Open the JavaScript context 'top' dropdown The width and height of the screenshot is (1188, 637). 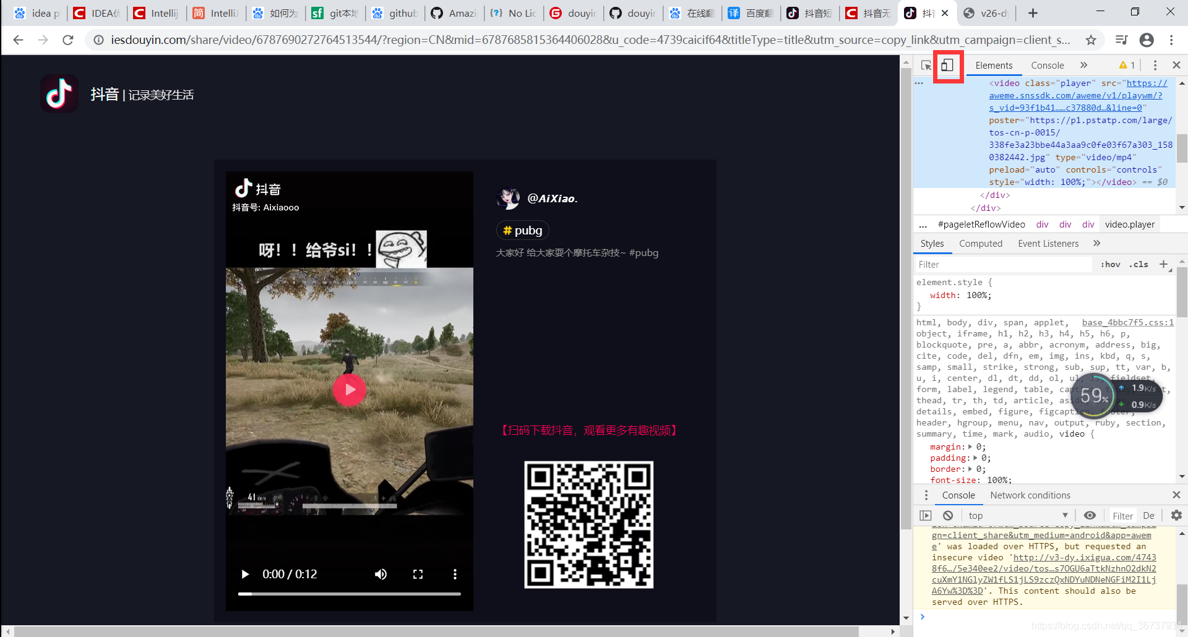(1018, 515)
